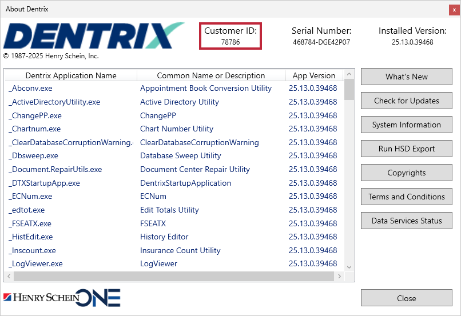The width and height of the screenshot is (461, 316).
Task: Click Active Directory Utility description
Action: [x=180, y=102]
